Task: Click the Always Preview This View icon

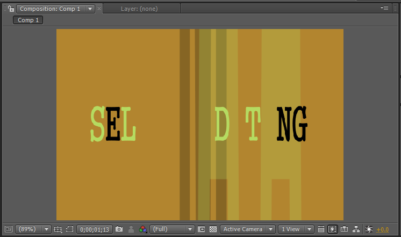Action: [9, 229]
